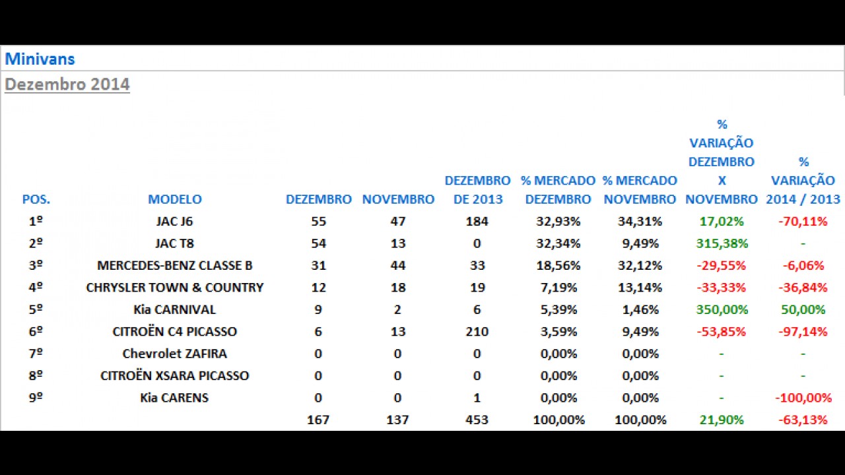Click the 350,00% variation cell

(722, 309)
